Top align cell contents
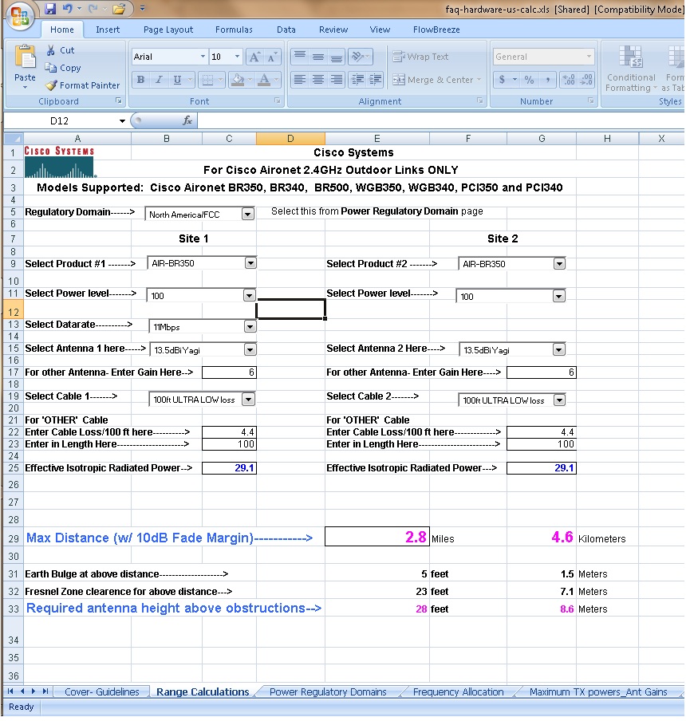The width and height of the screenshot is (686, 721). pos(300,57)
